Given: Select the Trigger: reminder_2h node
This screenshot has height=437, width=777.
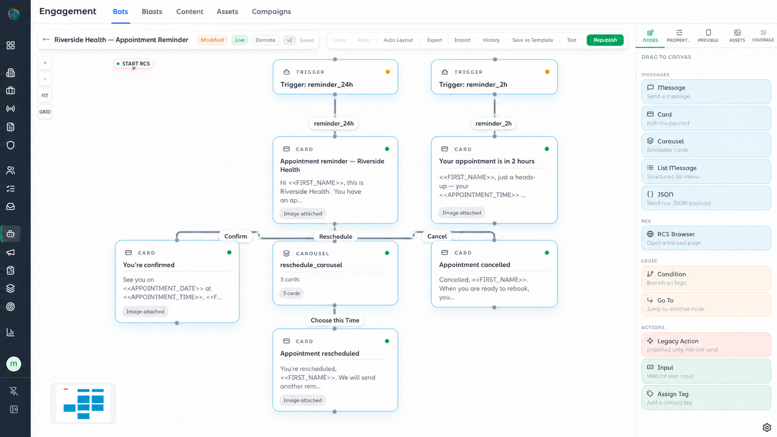Looking at the screenshot, I should (494, 77).
